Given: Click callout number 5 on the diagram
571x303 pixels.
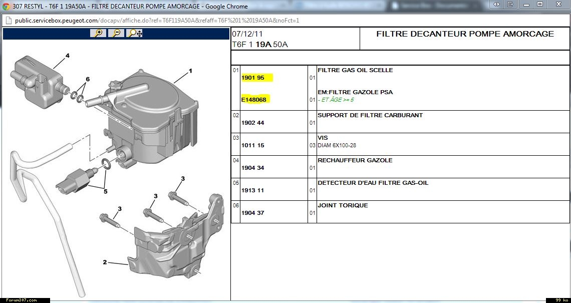Looking at the screenshot, I should click(x=105, y=191).
